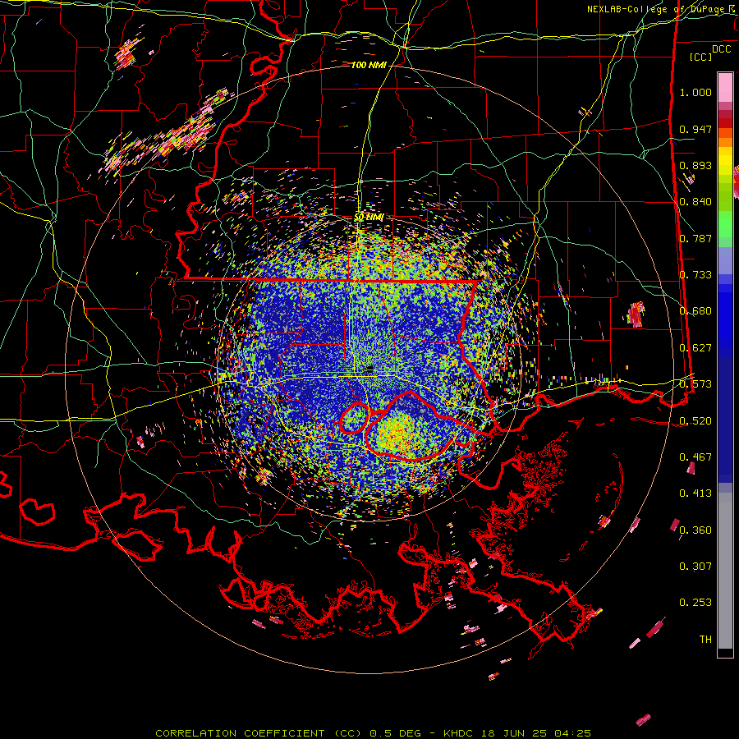Pick the gray lower color scale segment

point(725,571)
